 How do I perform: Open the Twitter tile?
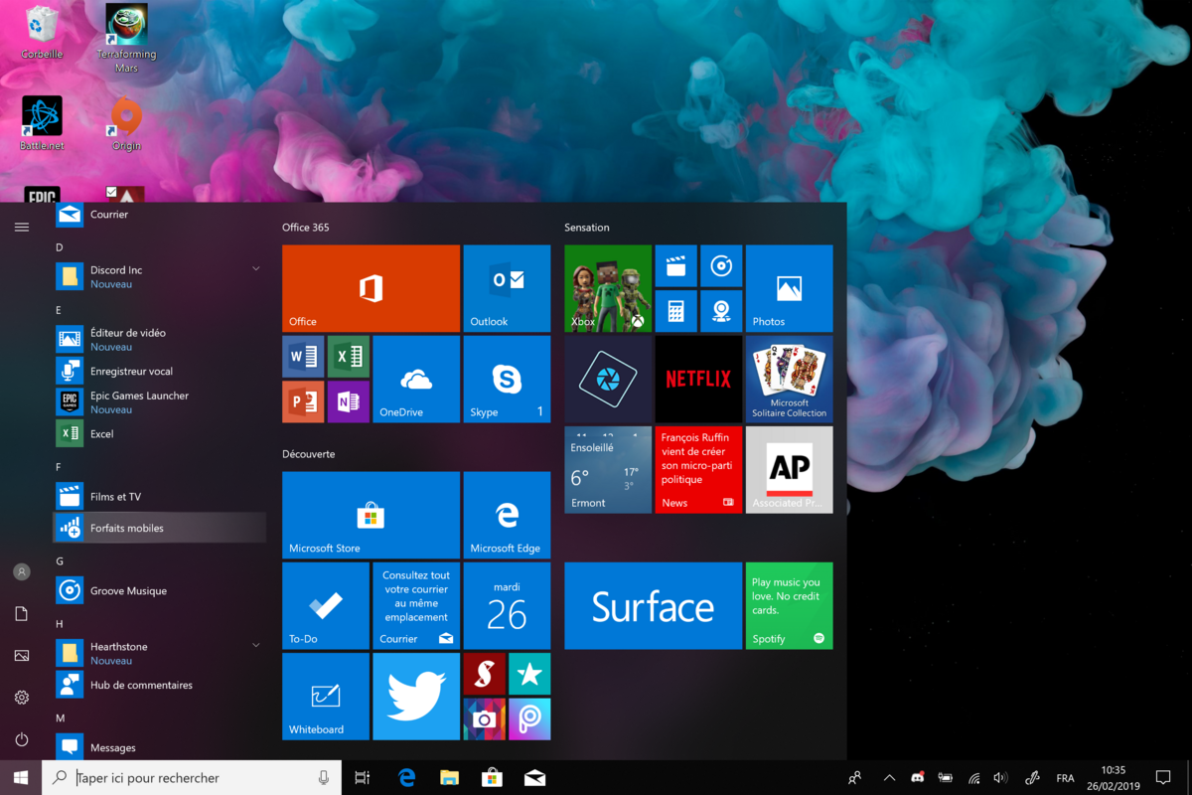pos(416,696)
